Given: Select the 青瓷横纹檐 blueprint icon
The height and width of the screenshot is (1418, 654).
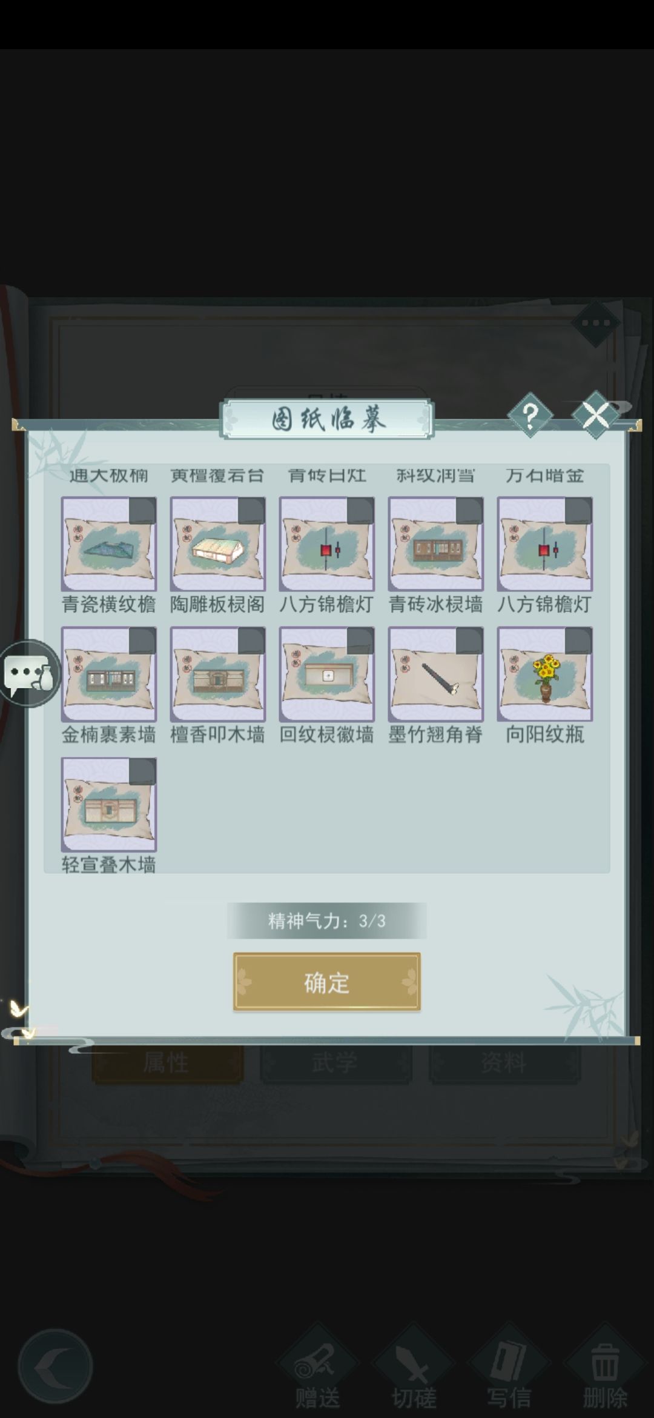Looking at the screenshot, I should coord(109,544).
